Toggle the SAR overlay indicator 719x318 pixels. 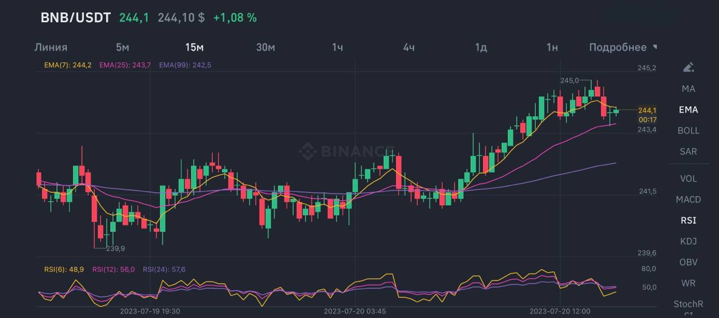pos(688,151)
